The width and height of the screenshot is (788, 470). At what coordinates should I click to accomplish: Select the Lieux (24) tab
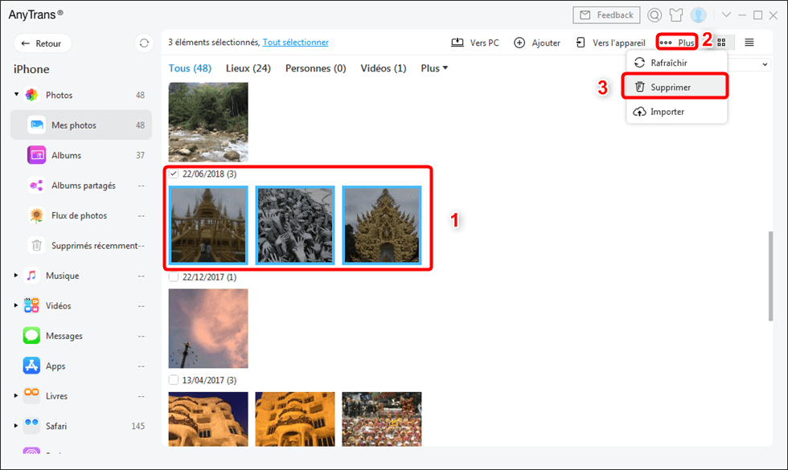[x=248, y=68]
